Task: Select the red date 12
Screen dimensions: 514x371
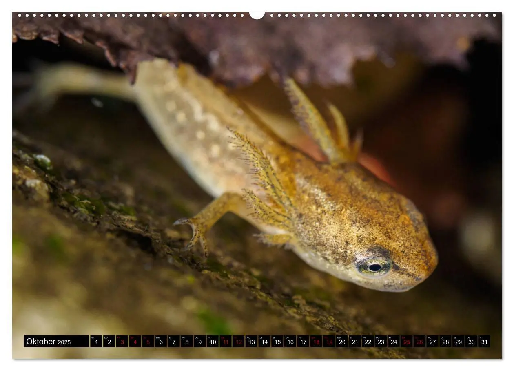Action: (x=238, y=342)
